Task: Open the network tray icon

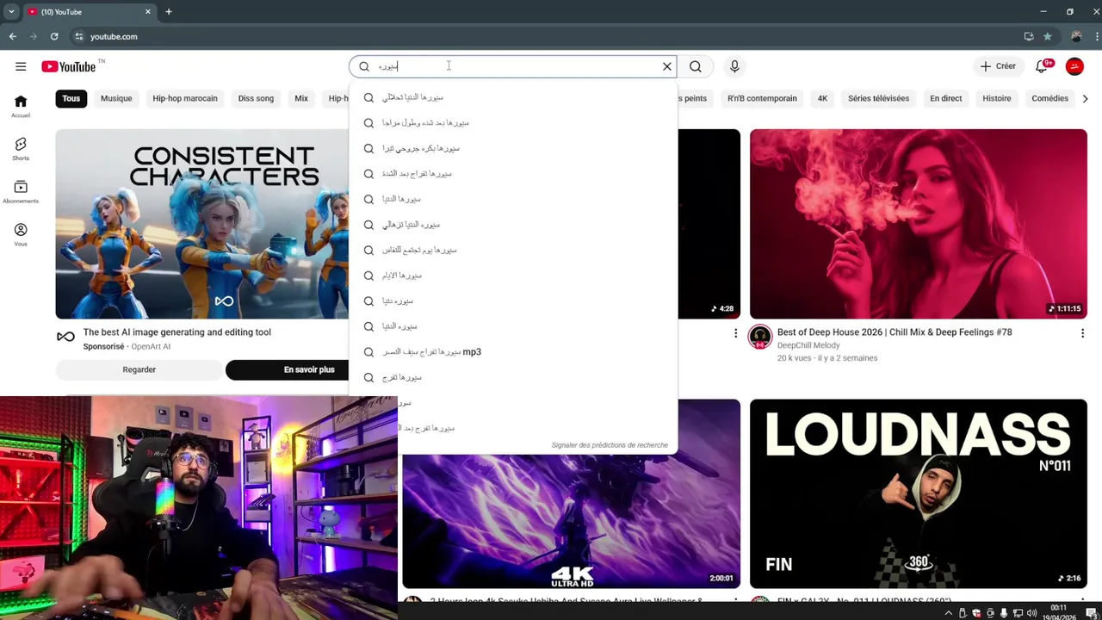Action: click(x=1018, y=613)
